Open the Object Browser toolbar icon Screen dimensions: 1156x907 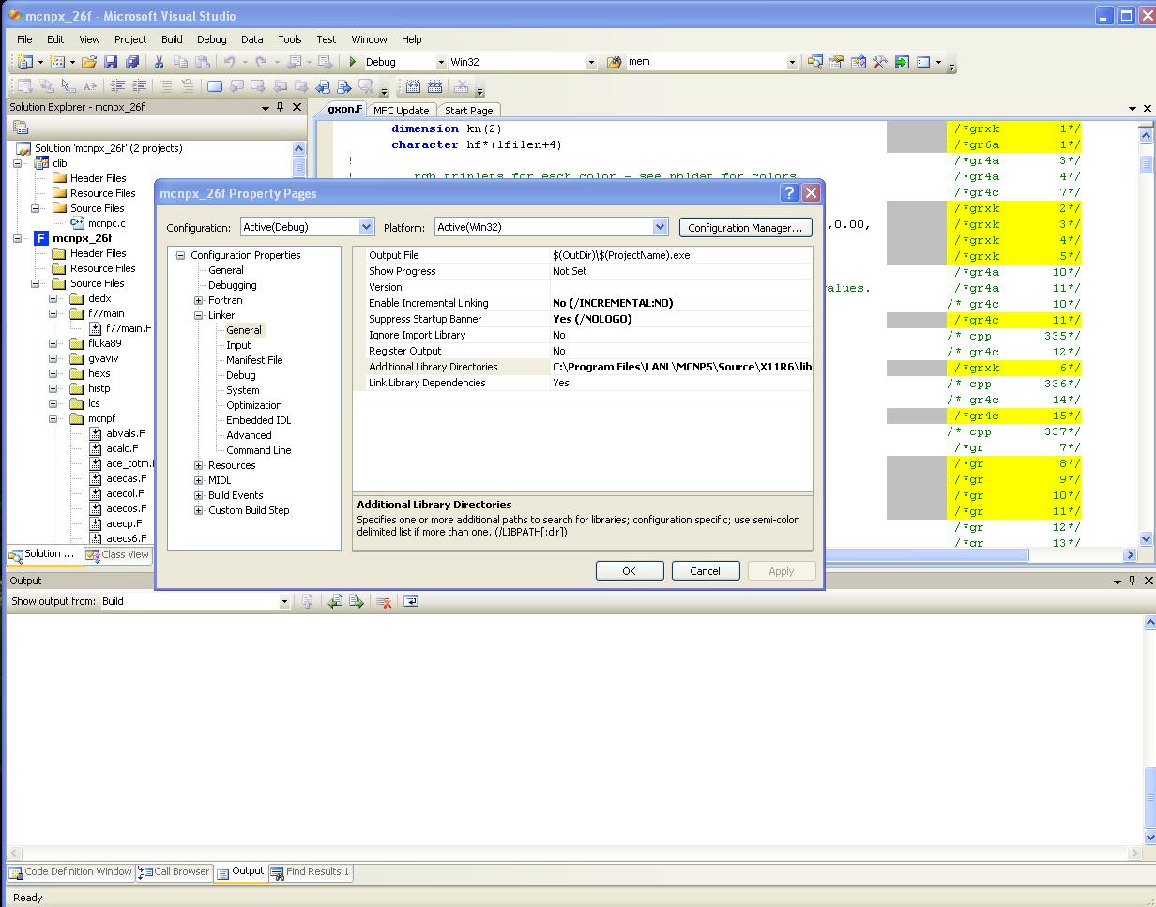click(x=858, y=62)
